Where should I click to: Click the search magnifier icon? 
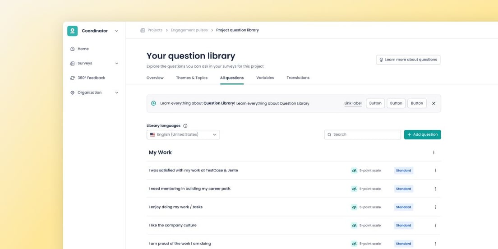point(329,135)
